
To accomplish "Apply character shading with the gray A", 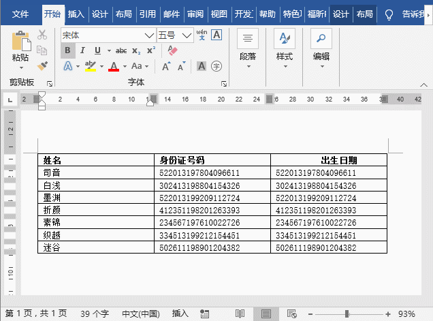I will coord(202,66).
